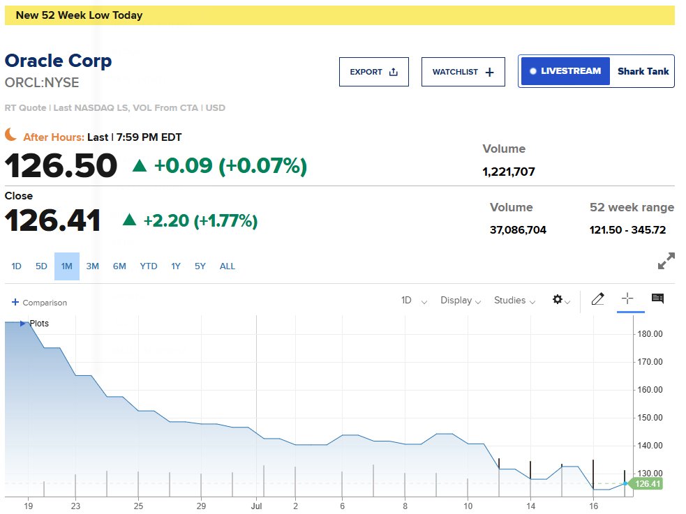Expand the chart to fullscreen
Viewport: 686px width, 514px height.
click(x=666, y=261)
